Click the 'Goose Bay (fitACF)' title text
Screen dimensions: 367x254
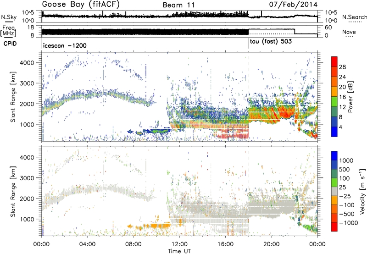[x=81, y=5]
